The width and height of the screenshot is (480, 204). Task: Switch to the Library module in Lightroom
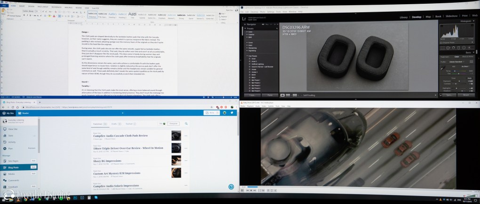[x=403, y=17]
